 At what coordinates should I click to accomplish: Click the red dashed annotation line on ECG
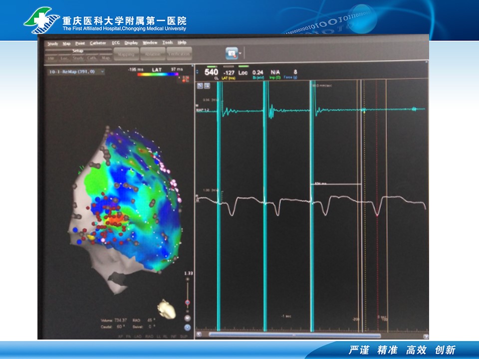click(377, 205)
